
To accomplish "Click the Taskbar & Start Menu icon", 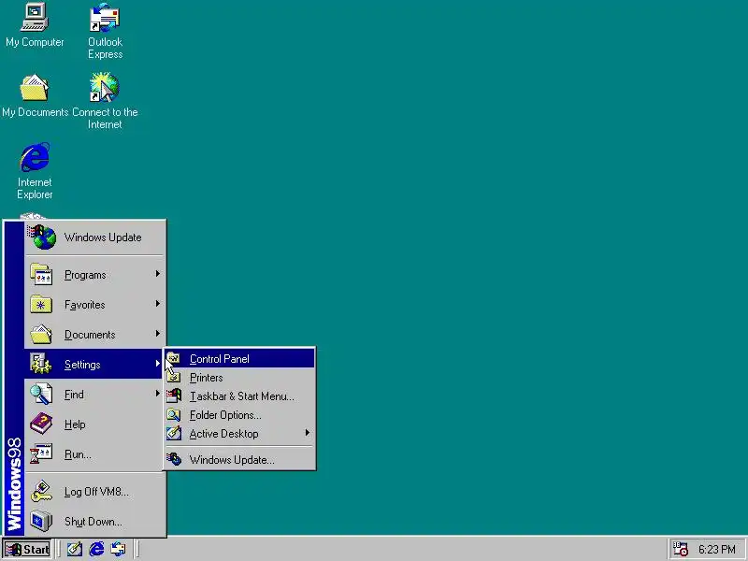I will [174, 396].
